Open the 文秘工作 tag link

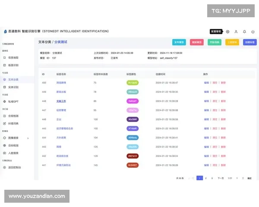(61, 101)
